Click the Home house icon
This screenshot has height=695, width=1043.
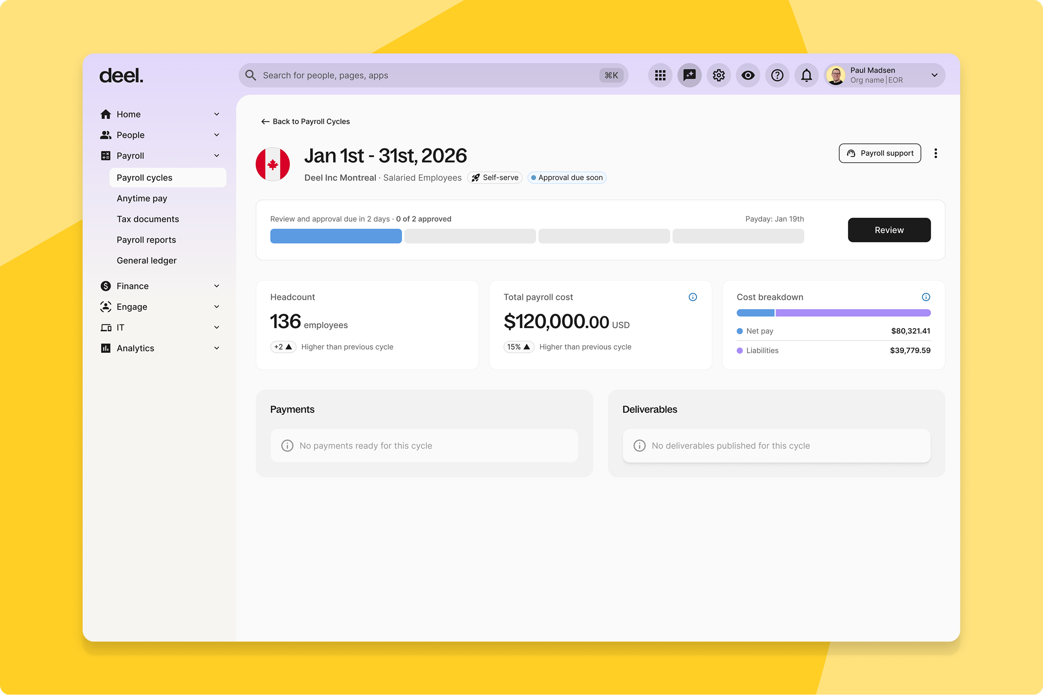tap(106, 114)
